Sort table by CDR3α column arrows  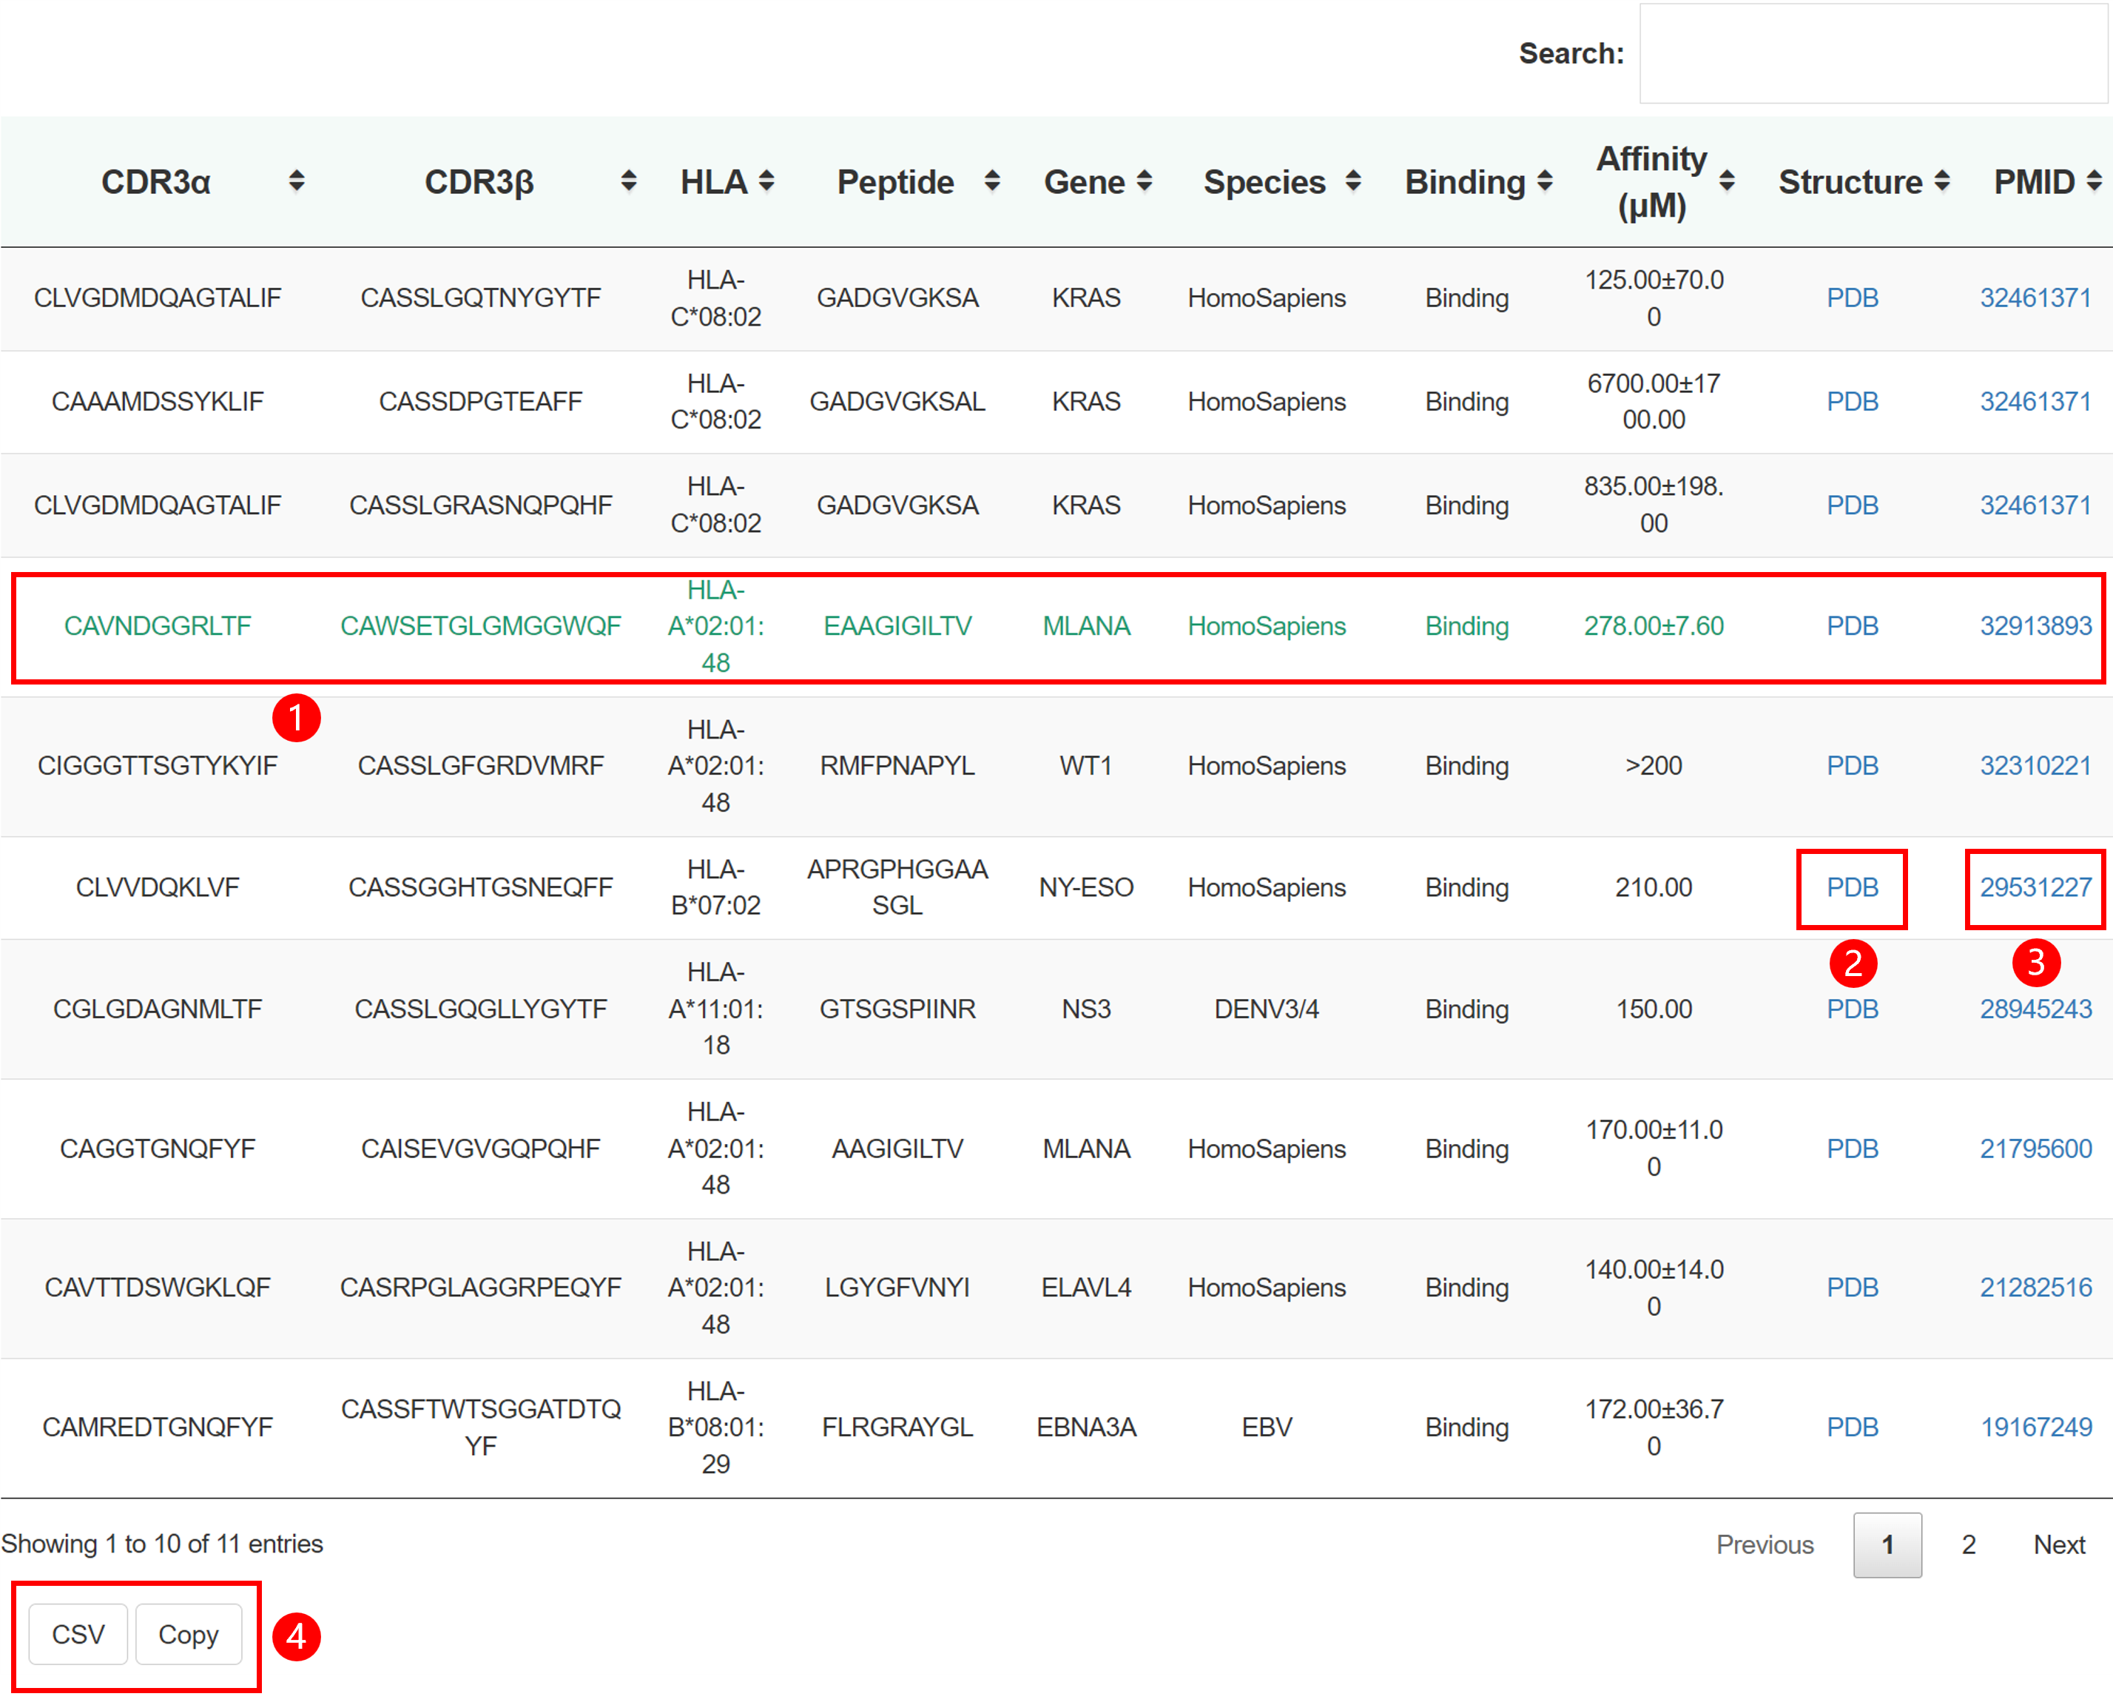297,182
